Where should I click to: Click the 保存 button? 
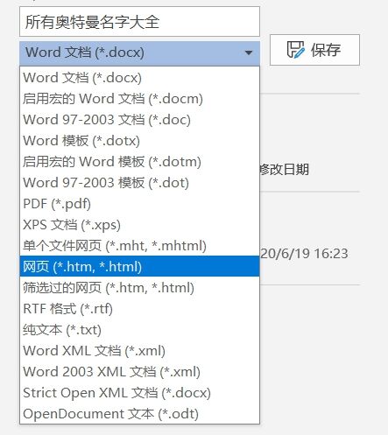(314, 50)
